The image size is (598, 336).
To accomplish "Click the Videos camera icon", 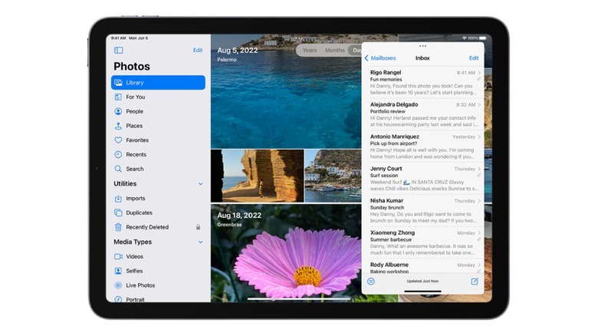I will click(x=119, y=256).
